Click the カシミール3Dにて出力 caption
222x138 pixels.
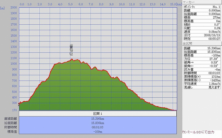(198, 132)
